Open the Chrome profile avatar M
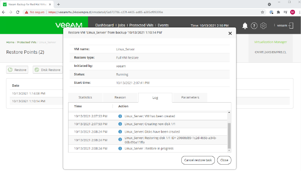The height and width of the screenshot is (171, 301). tap(293, 12)
